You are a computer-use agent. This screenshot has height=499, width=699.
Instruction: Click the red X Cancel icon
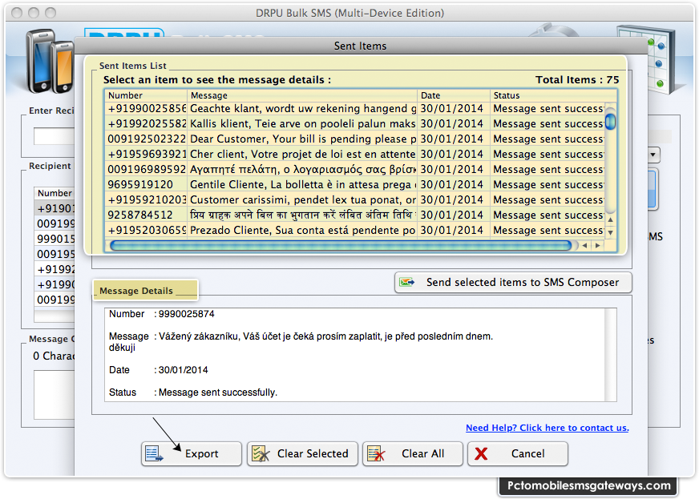(x=481, y=453)
